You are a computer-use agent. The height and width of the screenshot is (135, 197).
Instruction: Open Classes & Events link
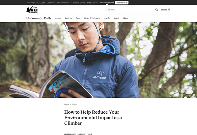point(78,3)
